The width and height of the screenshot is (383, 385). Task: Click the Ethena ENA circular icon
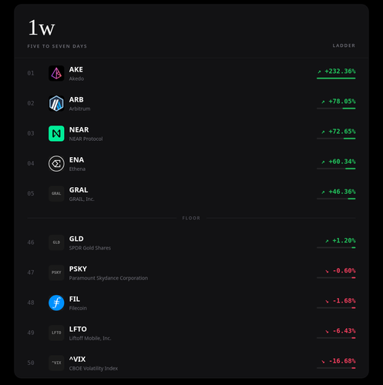56,163
